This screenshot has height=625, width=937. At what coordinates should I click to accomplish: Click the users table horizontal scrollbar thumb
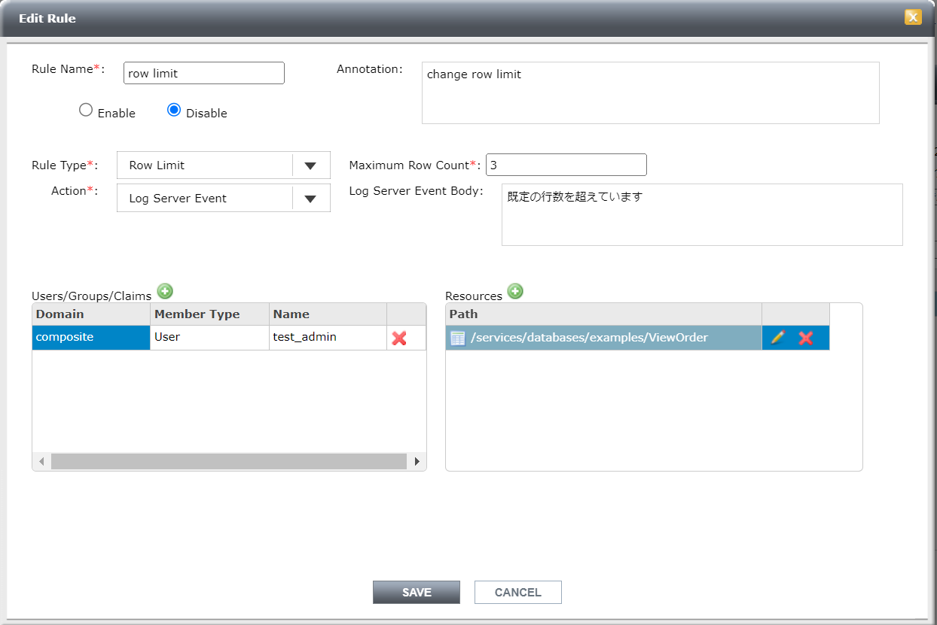pyautogui.click(x=228, y=461)
